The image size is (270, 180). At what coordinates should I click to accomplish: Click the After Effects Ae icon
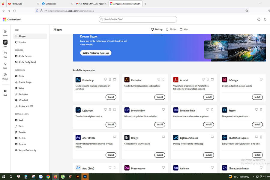[x=78, y=138]
